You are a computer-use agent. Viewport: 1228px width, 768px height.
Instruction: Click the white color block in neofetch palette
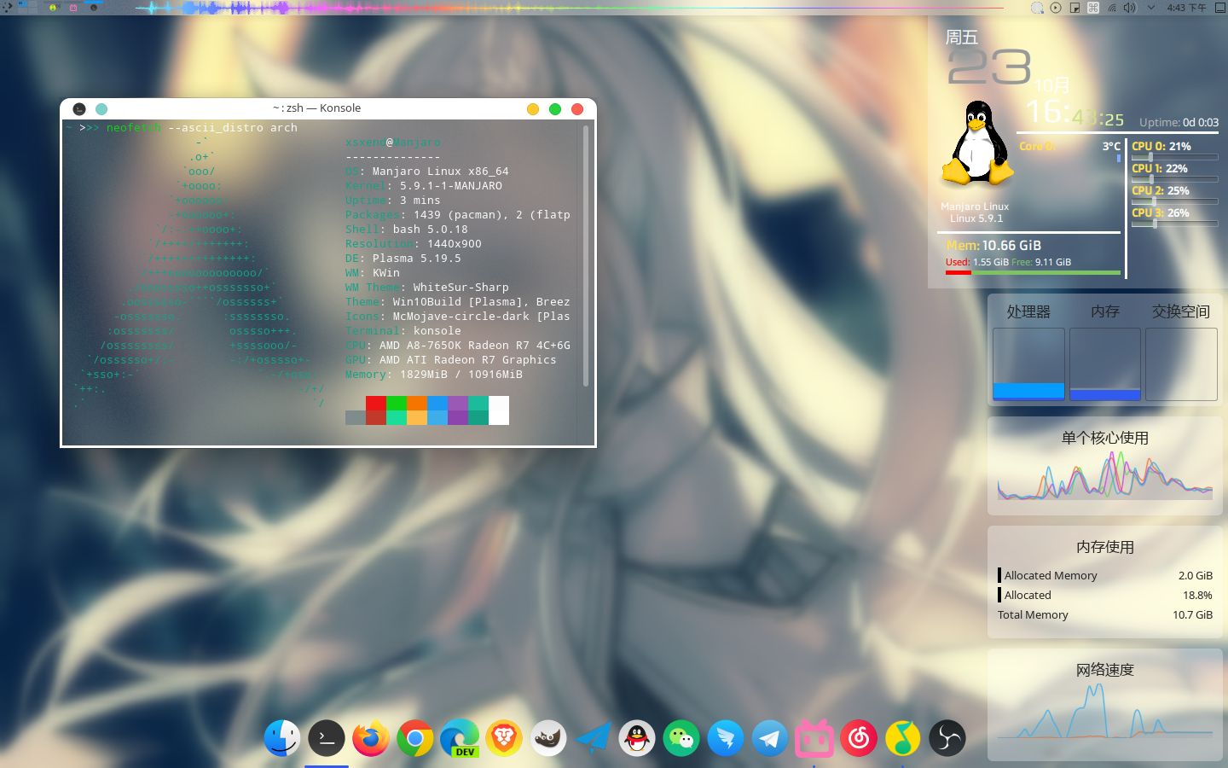[499, 410]
